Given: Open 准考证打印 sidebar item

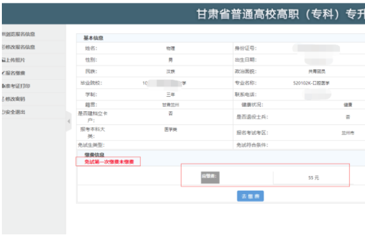Looking at the screenshot, I should pos(16,86).
